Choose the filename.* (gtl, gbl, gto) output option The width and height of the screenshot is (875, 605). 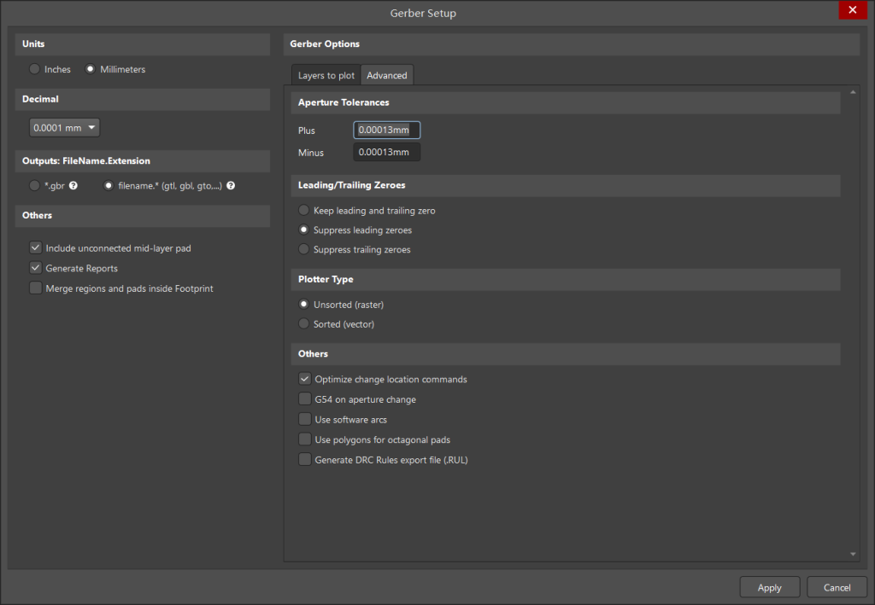pyautogui.click(x=109, y=185)
